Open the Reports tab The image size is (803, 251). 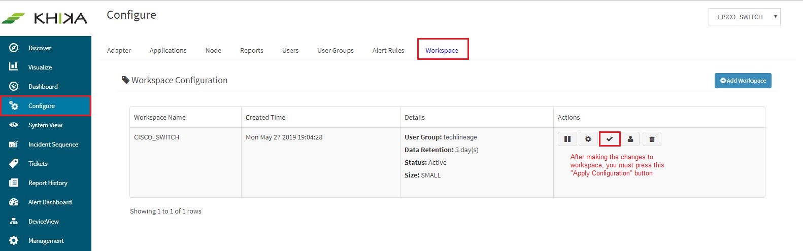pos(252,50)
